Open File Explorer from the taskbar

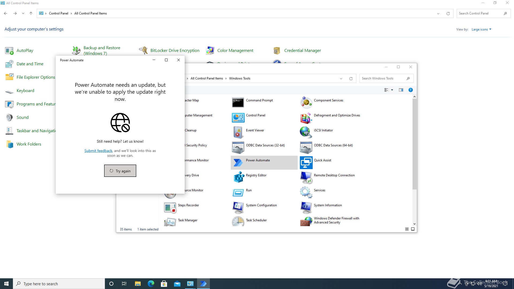138,284
